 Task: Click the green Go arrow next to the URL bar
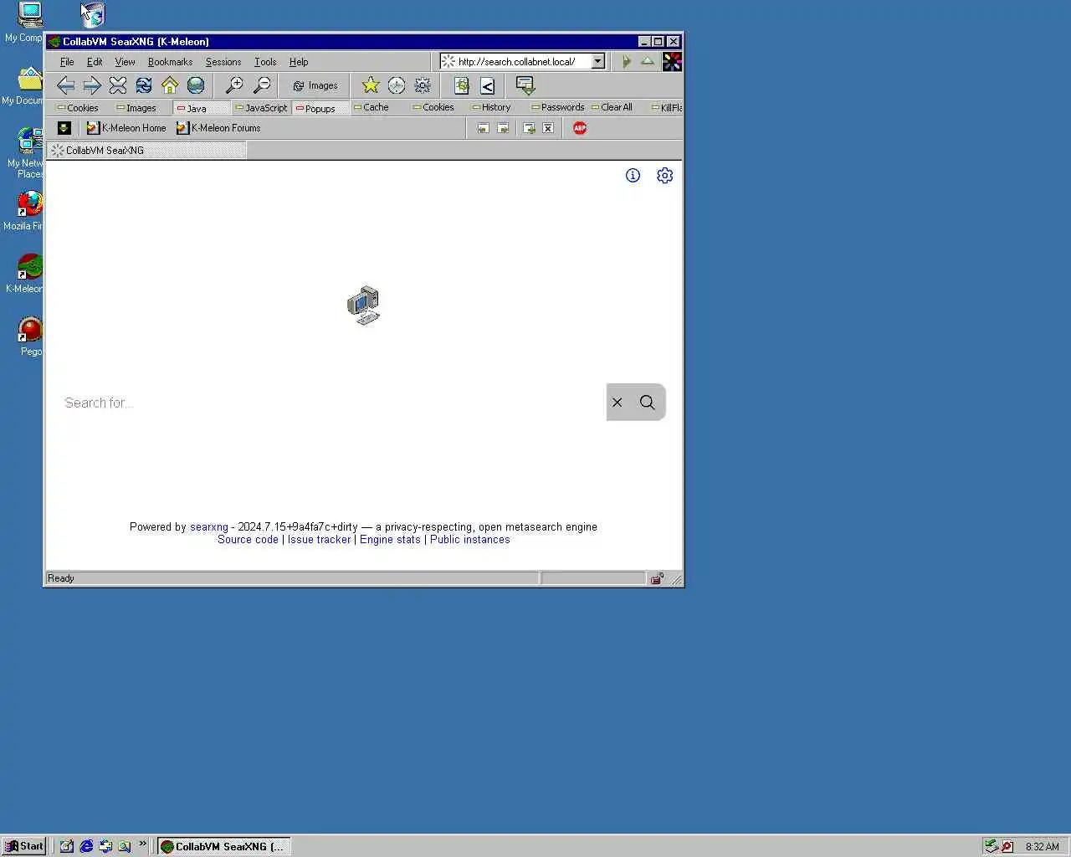click(626, 61)
